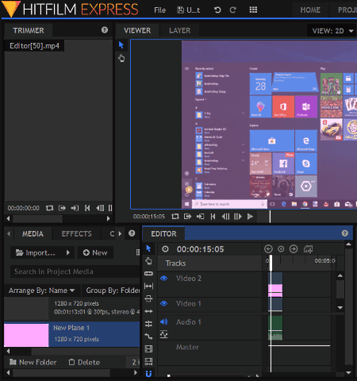This screenshot has height=381, width=357.
Task: Jump to start in the Trimmer
Action: point(87,208)
